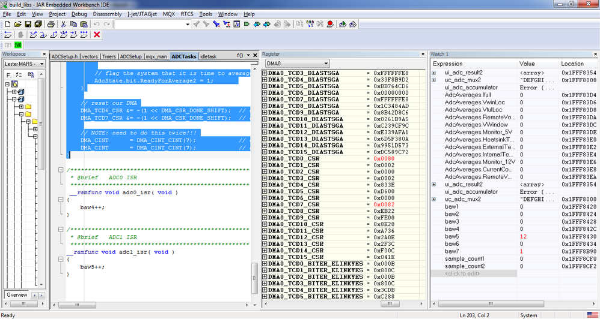
Task: Click the ETM trace toolbar icon
Action: coord(8,45)
